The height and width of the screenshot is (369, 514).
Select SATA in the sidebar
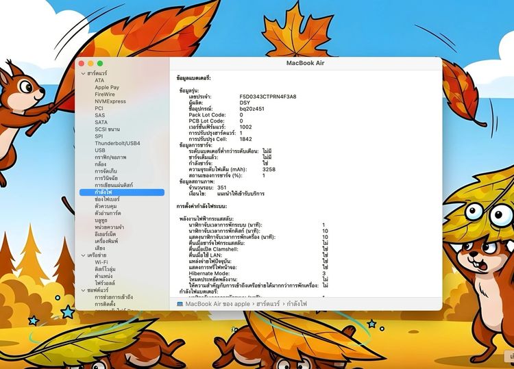[x=101, y=122]
